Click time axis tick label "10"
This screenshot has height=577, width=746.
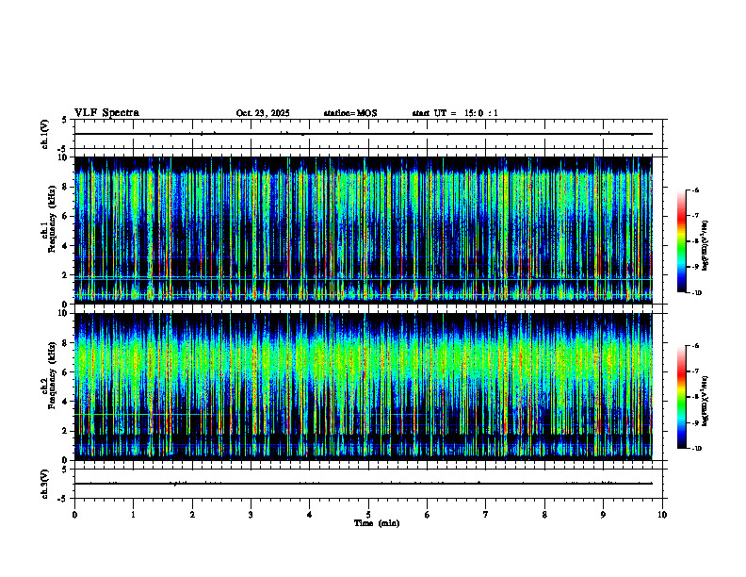[x=662, y=515]
